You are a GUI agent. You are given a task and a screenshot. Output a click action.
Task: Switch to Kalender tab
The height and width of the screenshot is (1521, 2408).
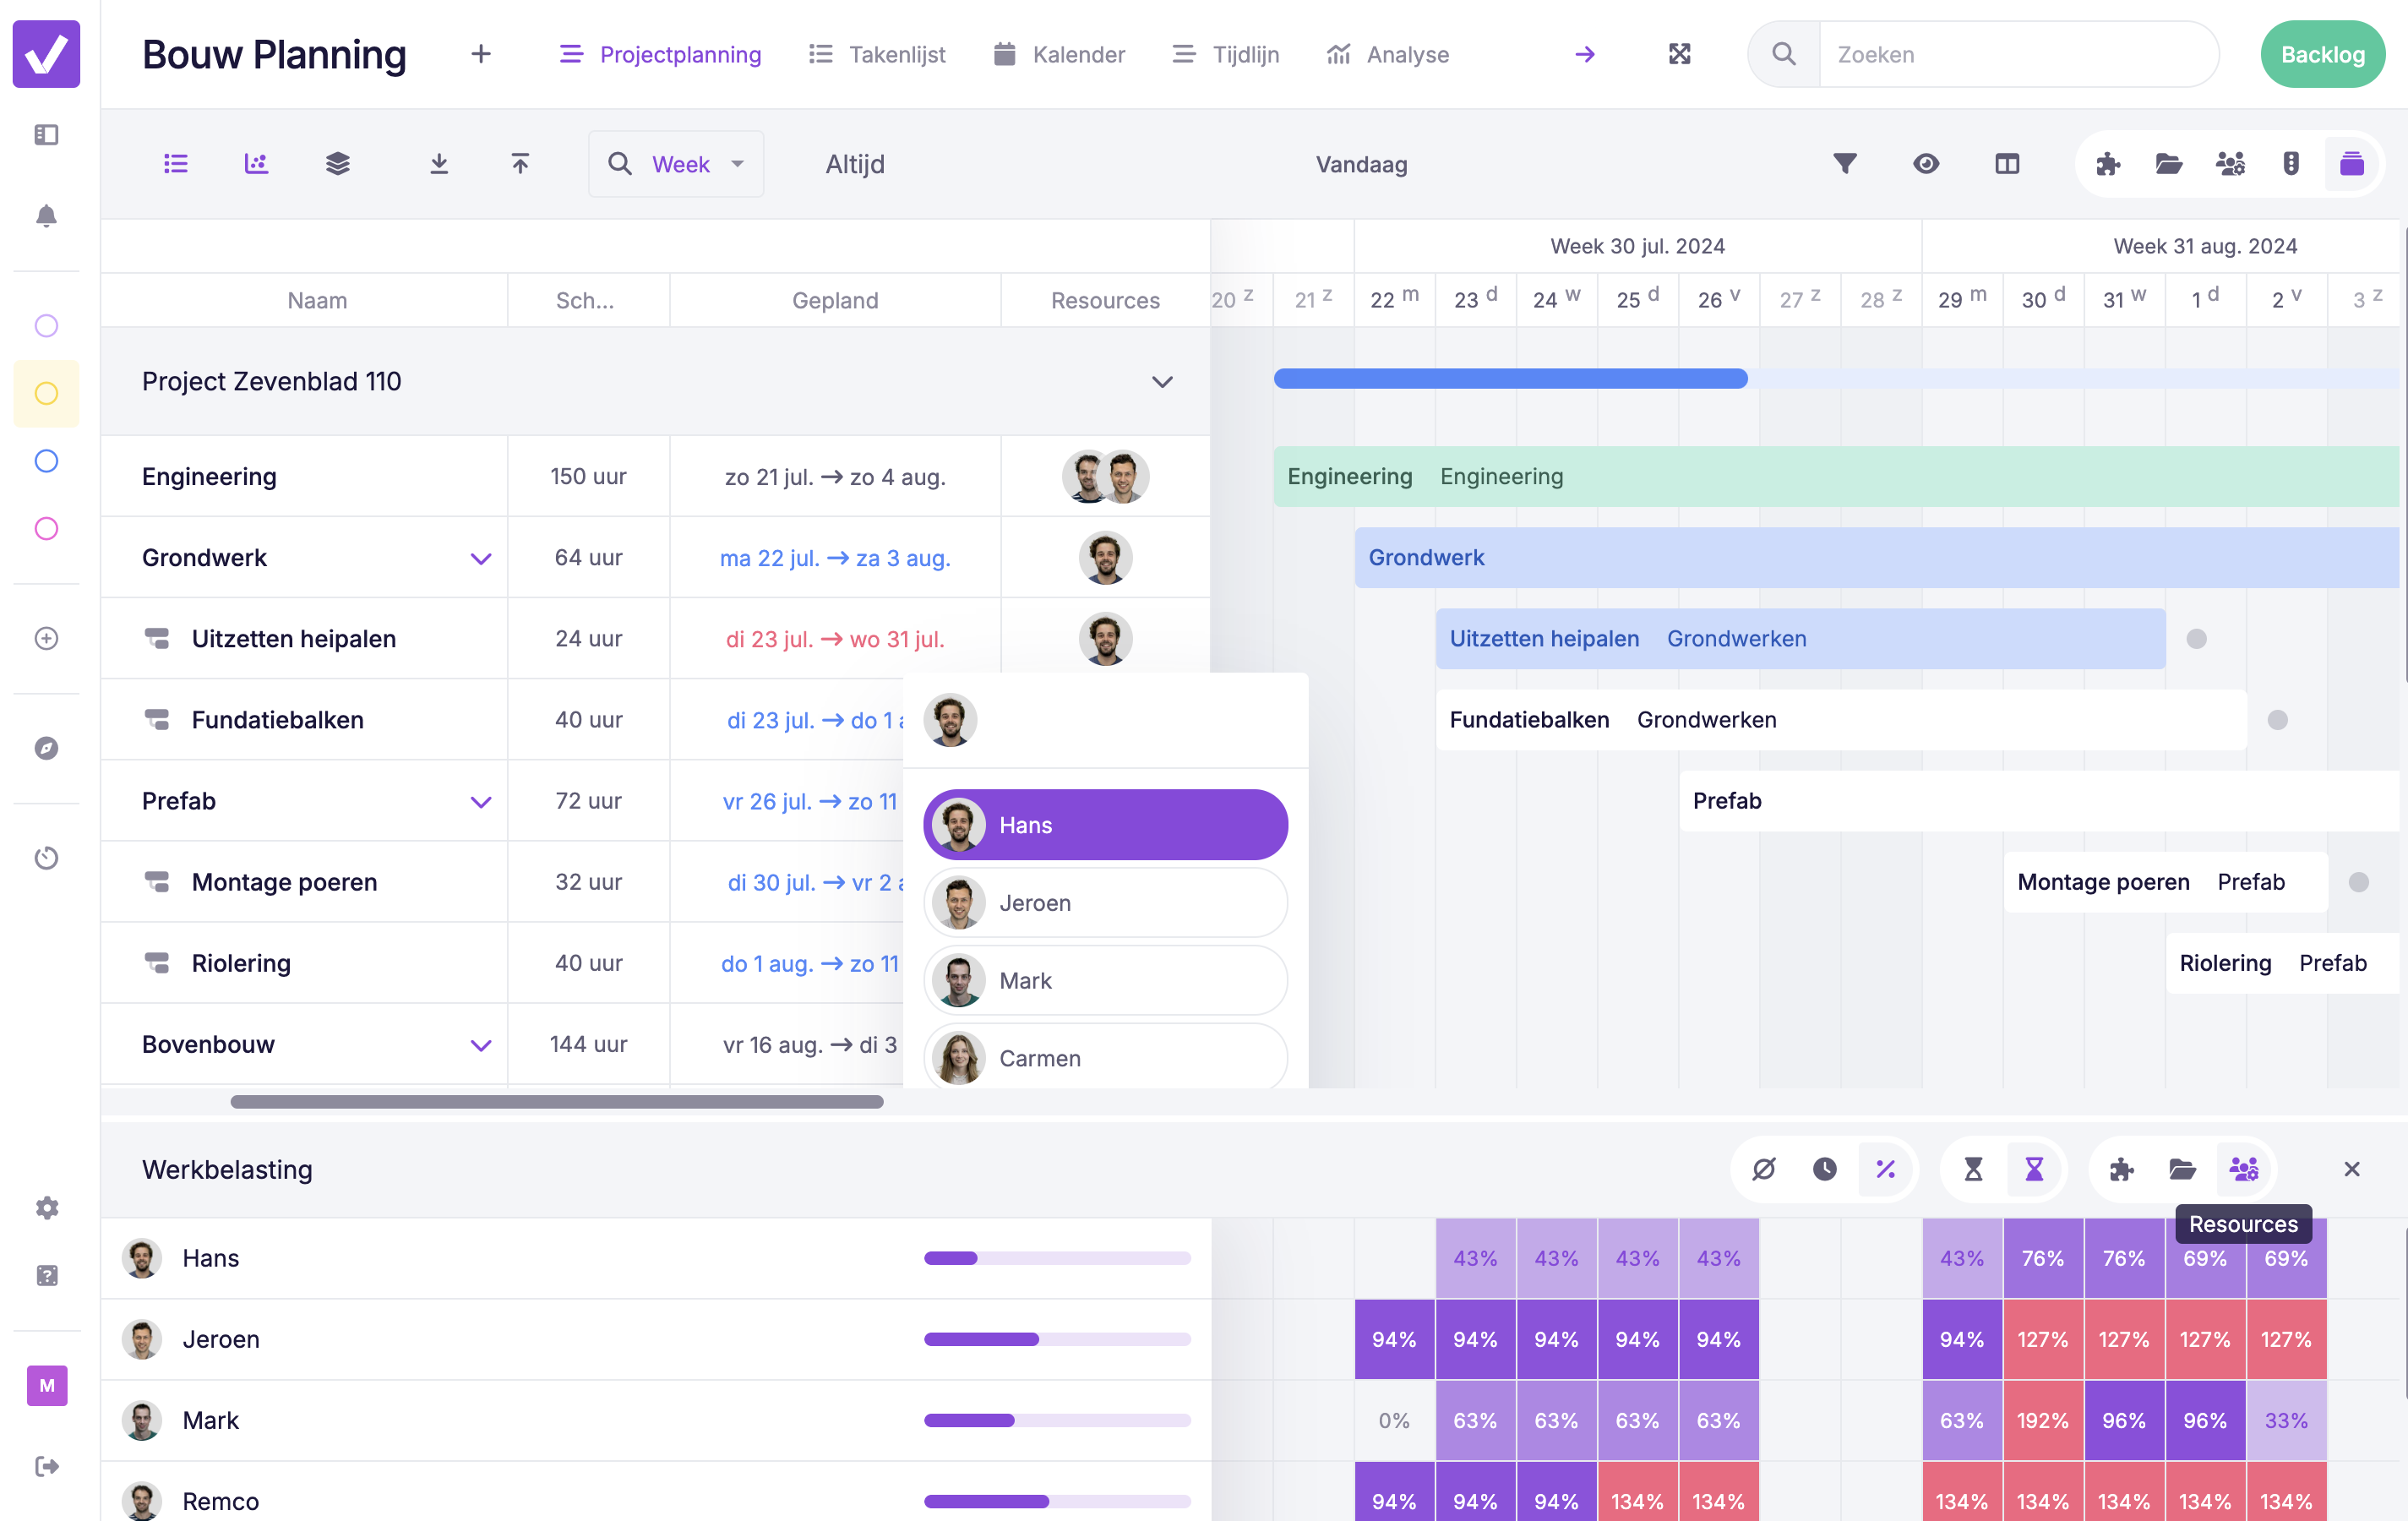pyautogui.click(x=1059, y=54)
